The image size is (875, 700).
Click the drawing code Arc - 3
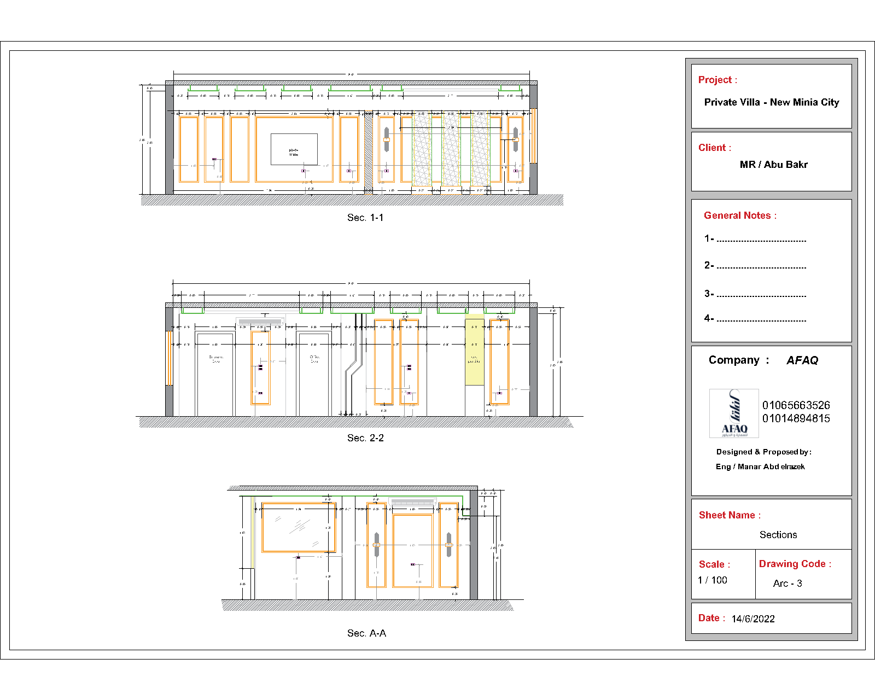(x=787, y=584)
